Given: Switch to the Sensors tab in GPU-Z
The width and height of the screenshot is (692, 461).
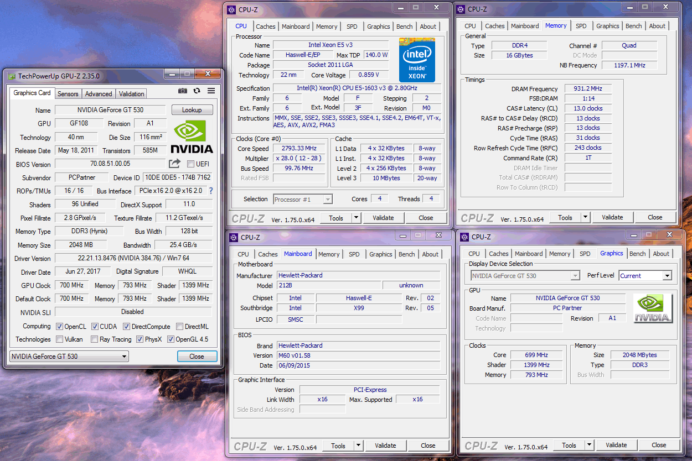Looking at the screenshot, I should point(68,94).
